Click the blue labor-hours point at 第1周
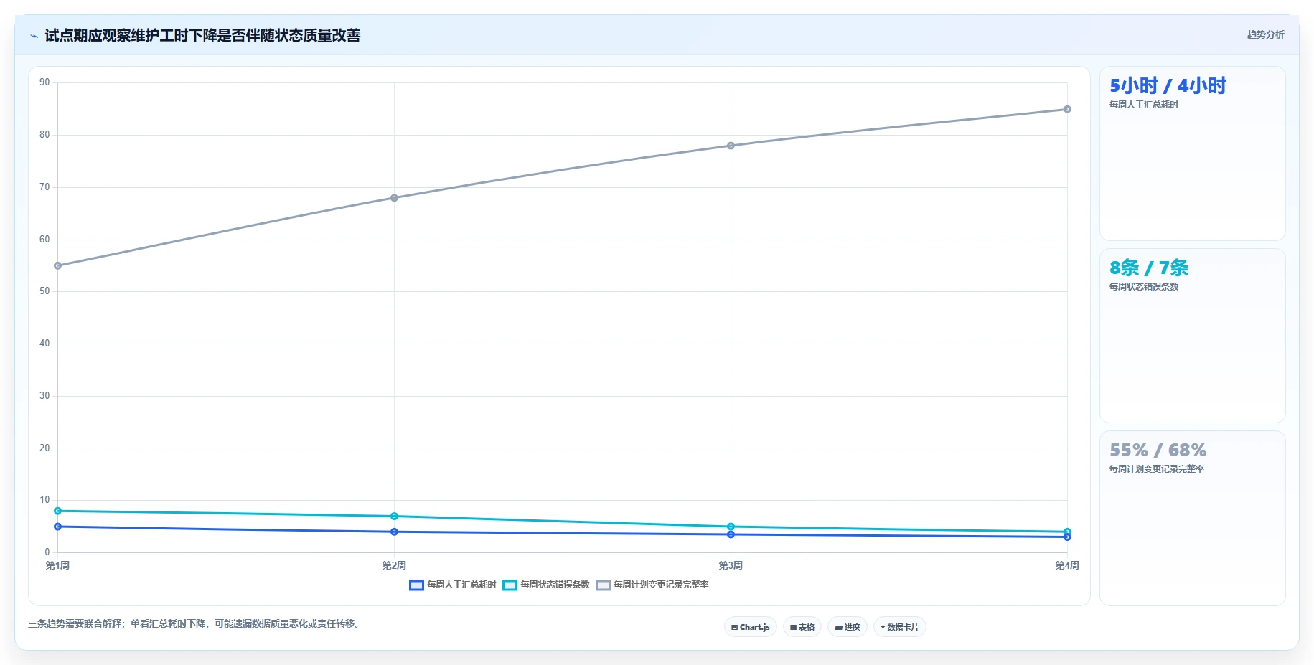1314x665 pixels. coord(58,527)
